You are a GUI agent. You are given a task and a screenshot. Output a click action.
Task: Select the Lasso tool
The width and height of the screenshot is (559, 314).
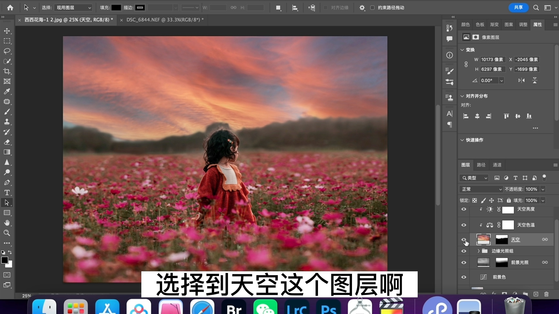[7, 51]
